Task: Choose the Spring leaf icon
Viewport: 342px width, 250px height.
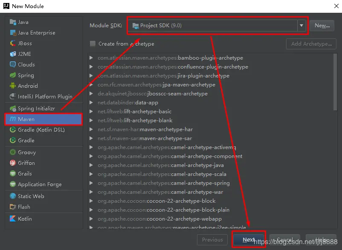Action: pos(13,75)
